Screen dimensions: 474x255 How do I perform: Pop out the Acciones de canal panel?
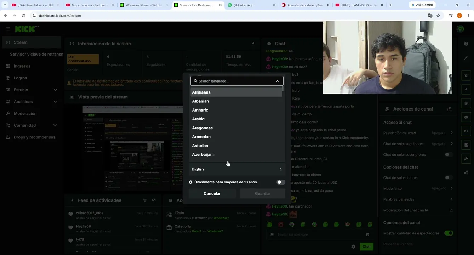(x=449, y=109)
